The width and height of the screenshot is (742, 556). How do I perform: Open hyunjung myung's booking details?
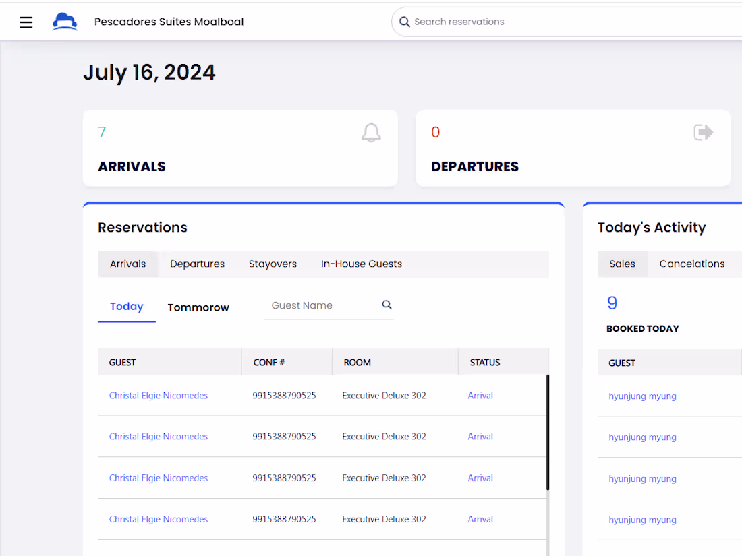pyautogui.click(x=642, y=396)
